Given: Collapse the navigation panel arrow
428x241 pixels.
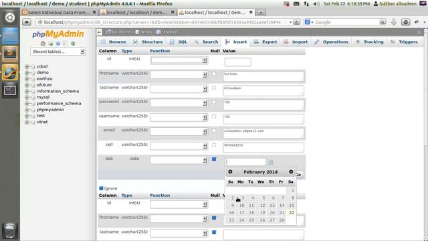Looking at the screenshot, I should point(99,32).
